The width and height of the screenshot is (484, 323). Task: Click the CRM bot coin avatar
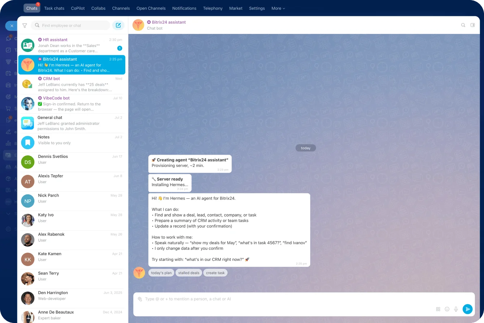coord(28,84)
